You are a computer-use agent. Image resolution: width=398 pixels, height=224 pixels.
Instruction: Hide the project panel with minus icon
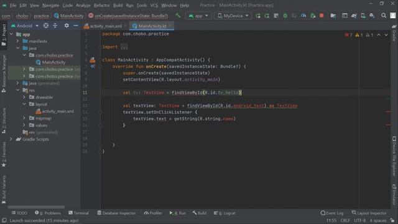tap(76, 26)
